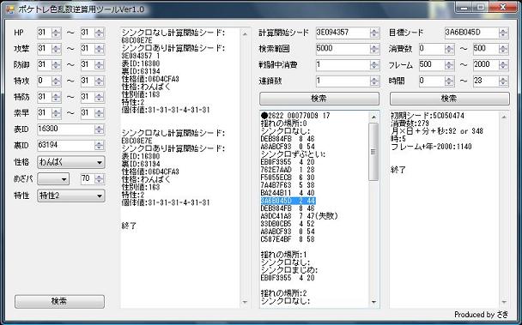Screen dimensions: 522x325
Task: Click the 特防 minimum value spinner
Action: click(x=49, y=97)
